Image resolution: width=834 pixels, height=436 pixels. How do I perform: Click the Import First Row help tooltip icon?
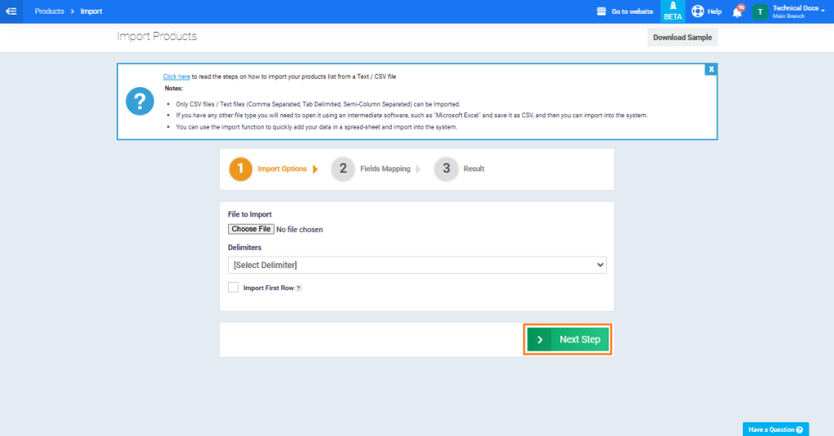(x=298, y=288)
